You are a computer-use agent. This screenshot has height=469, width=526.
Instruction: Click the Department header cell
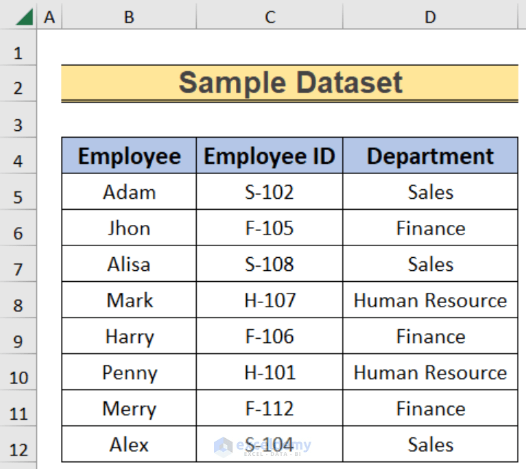[x=431, y=156]
